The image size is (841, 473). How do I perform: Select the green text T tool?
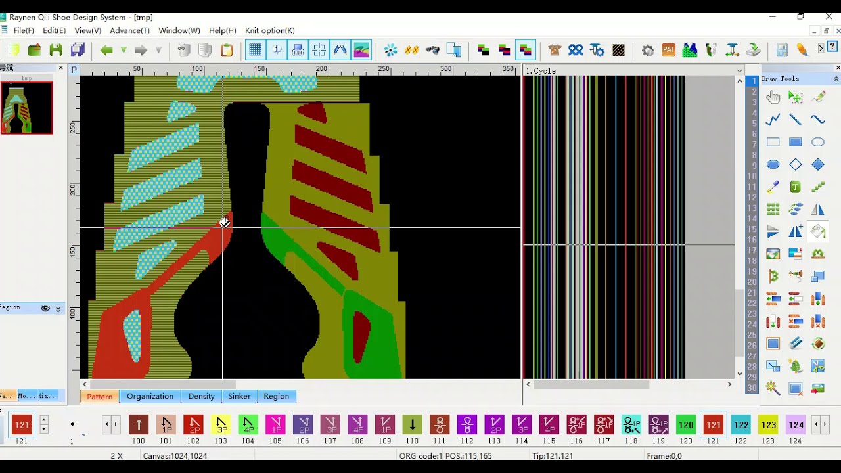pyautogui.click(x=796, y=187)
